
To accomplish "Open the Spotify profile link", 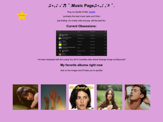I will point(92,12).
